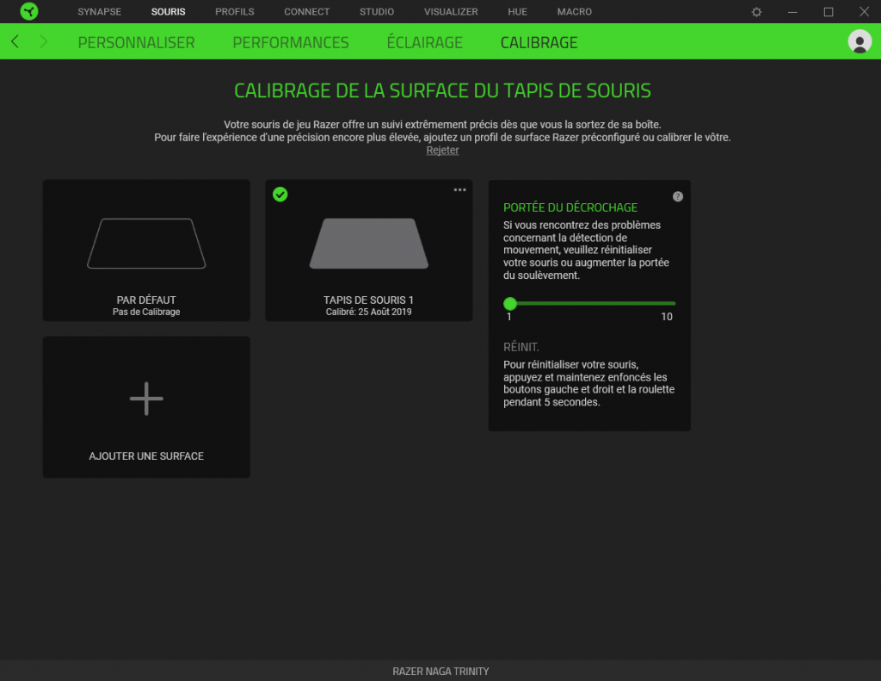Open the VISUALIZER tab

coord(451,12)
